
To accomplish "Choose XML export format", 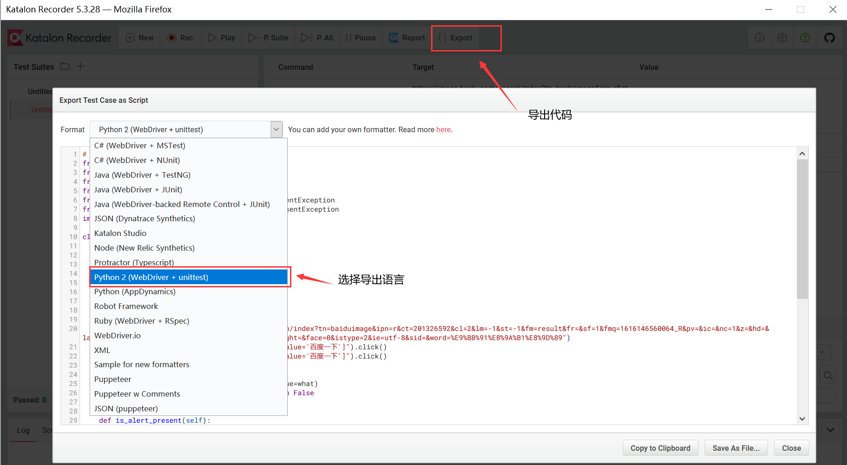I will pos(188,350).
